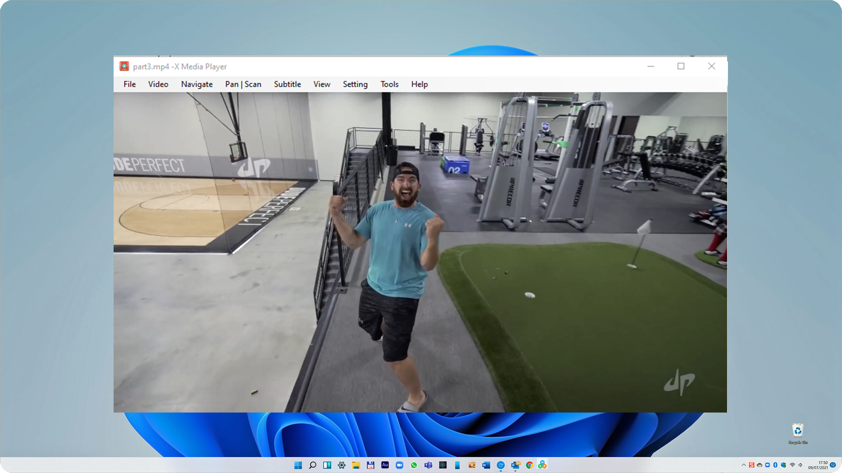Open the Subtitle menu
842x473 pixels.
coord(287,84)
